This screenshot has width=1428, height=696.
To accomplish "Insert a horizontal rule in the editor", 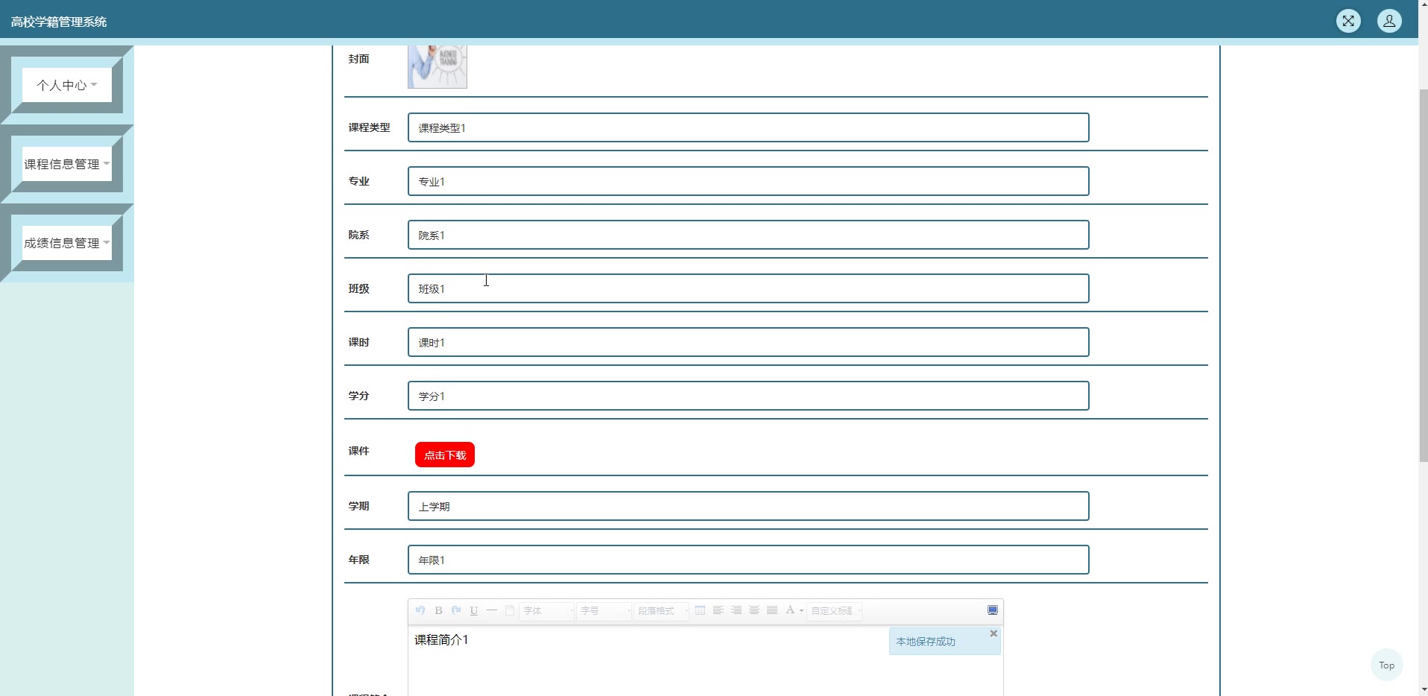I will [x=492, y=610].
